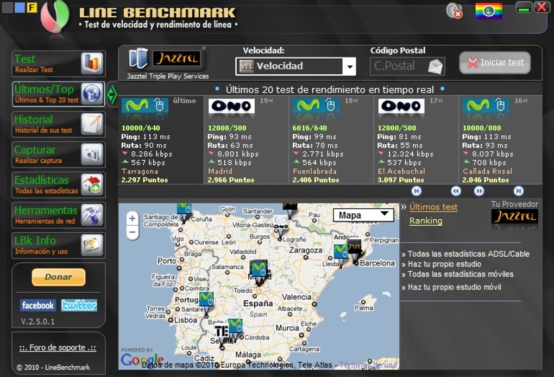Viewport: 554px width, 377px height.
Task: Click the server buildings icon next to Jazztel
Action: (x=138, y=58)
